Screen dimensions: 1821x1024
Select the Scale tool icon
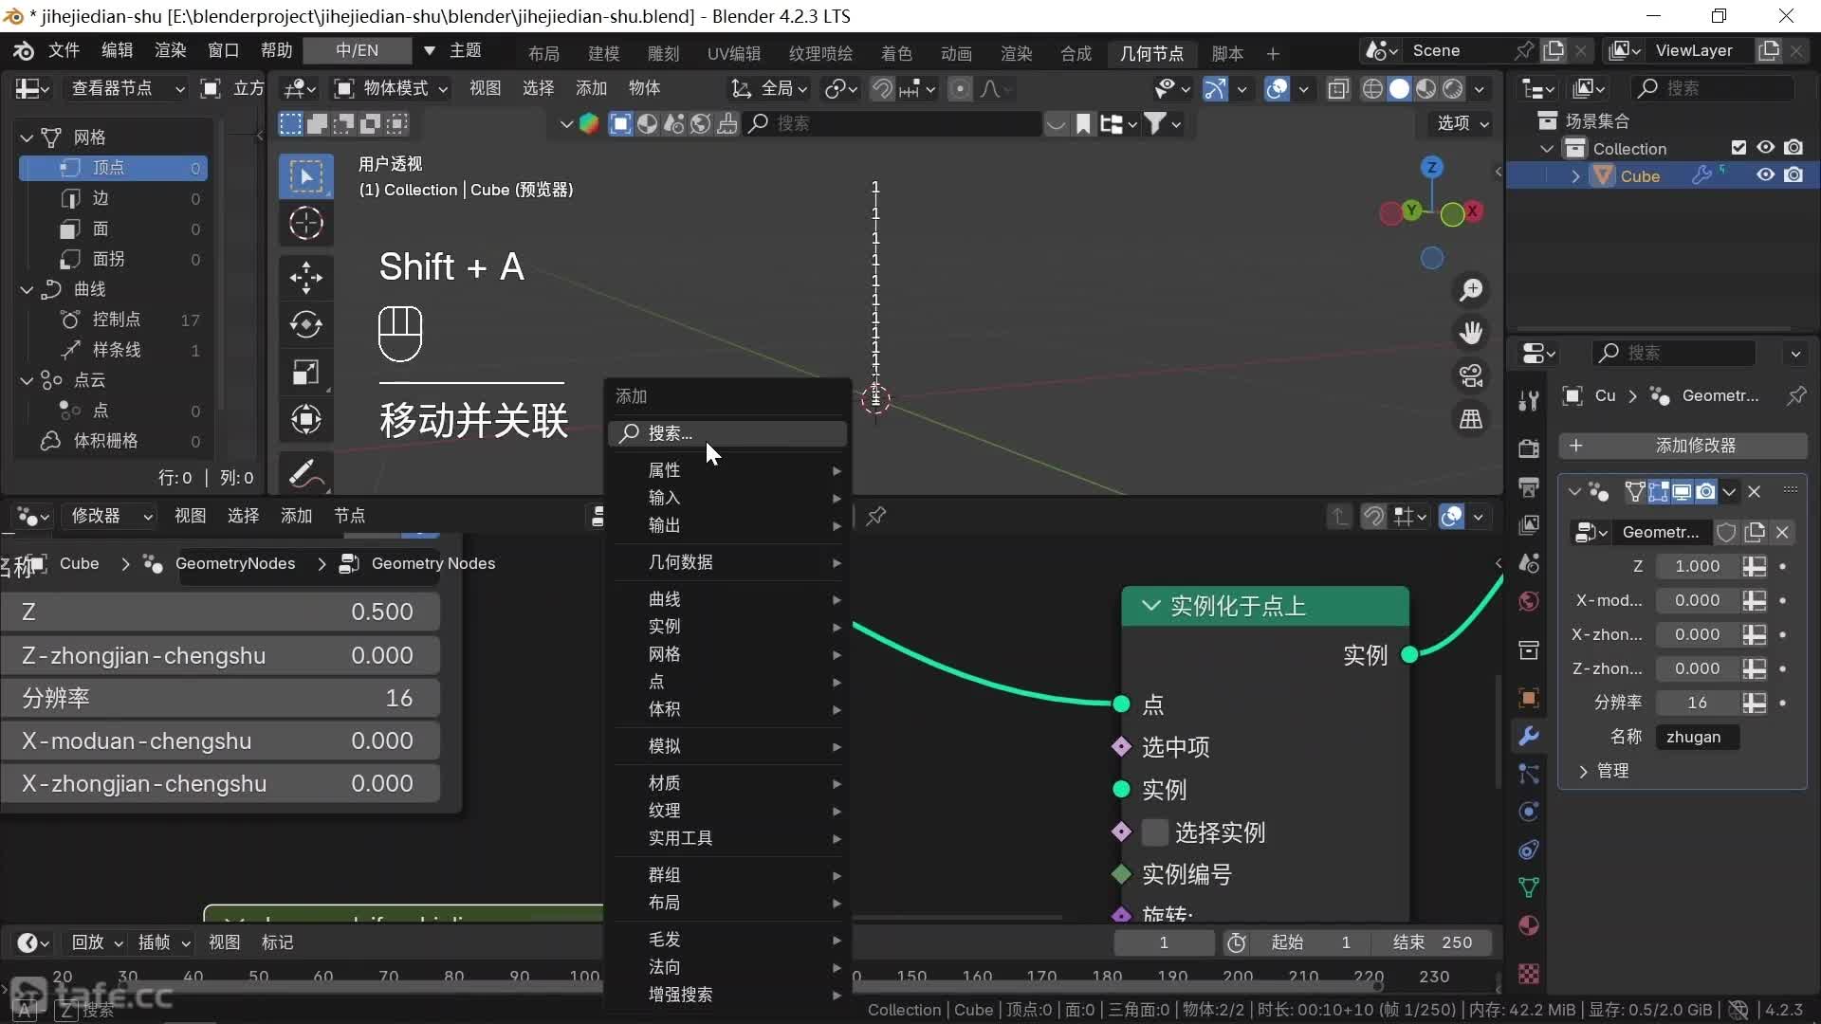click(305, 372)
